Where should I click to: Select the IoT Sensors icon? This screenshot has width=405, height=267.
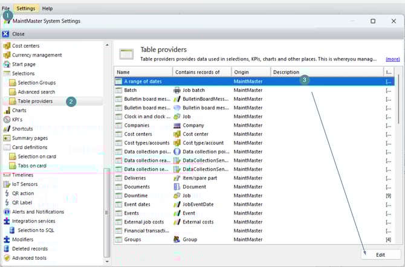point(7,184)
